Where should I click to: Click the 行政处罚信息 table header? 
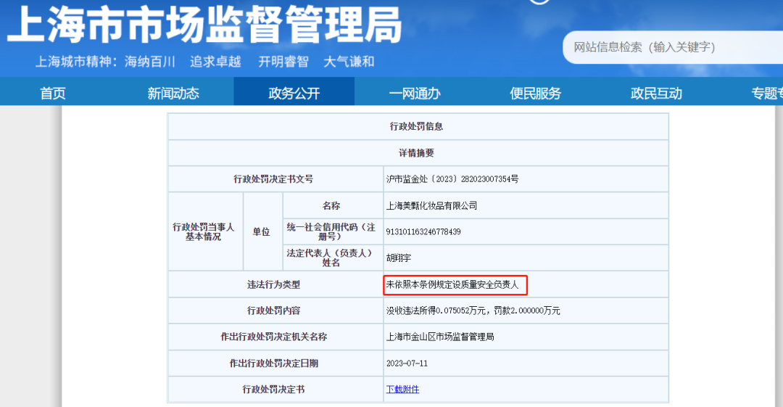click(416, 126)
